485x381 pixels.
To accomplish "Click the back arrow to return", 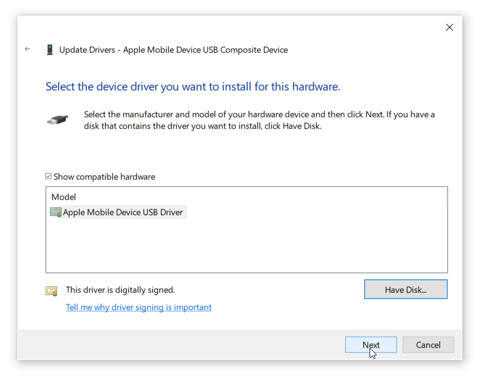I will point(27,49).
